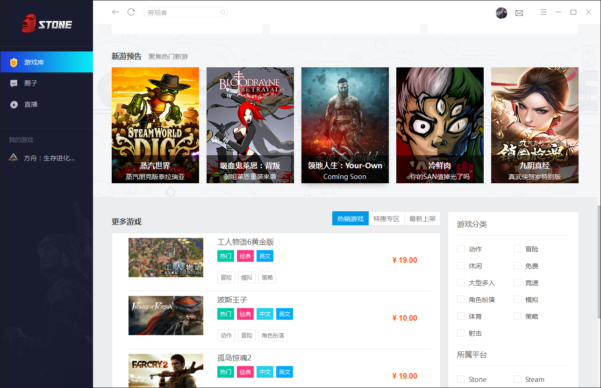Image resolution: width=601 pixels, height=388 pixels.
Task: Open the hamburger menu icon
Action: [x=544, y=12]
